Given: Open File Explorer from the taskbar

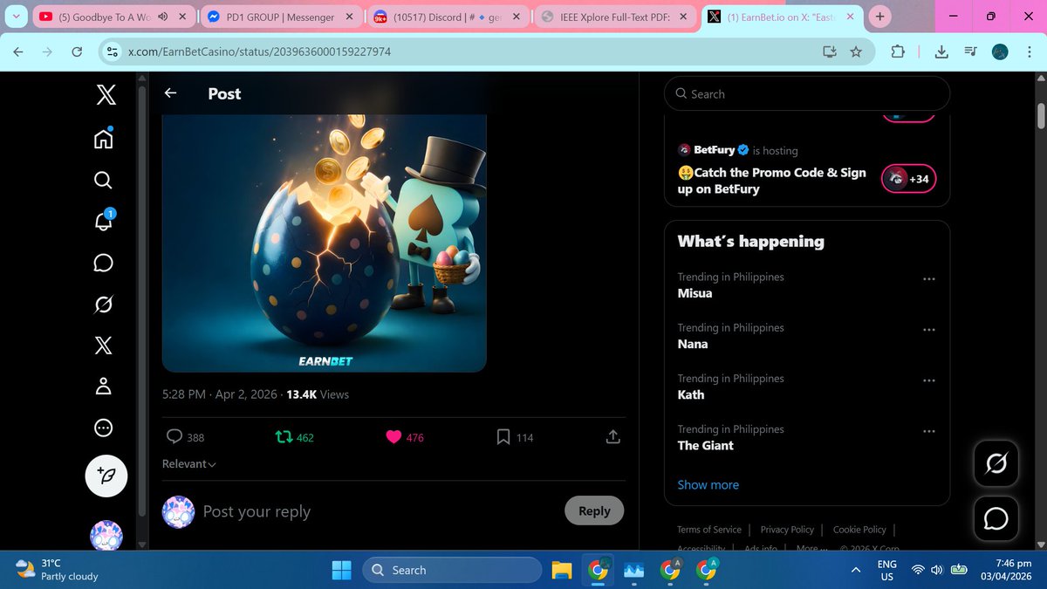Looking at the screenshot, I should pyautogui.click(x=562, y=570).
